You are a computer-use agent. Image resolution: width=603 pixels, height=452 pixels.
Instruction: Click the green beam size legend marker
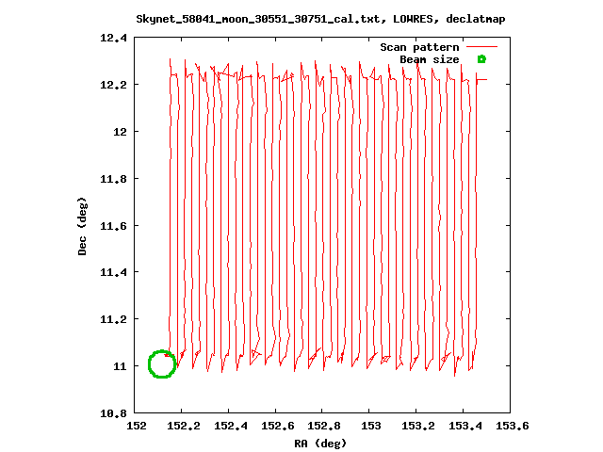(x=481, y=59)
